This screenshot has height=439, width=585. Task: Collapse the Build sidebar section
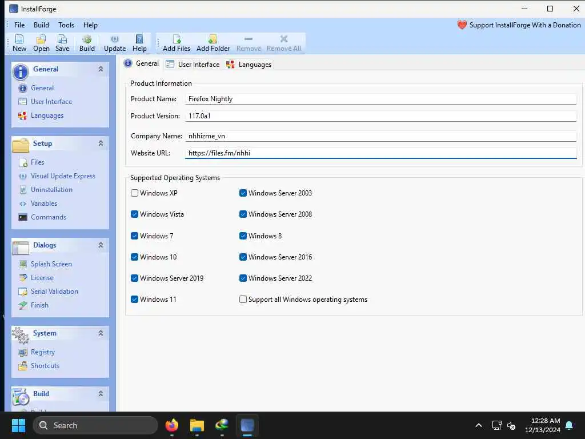click(x=101, y=394)
